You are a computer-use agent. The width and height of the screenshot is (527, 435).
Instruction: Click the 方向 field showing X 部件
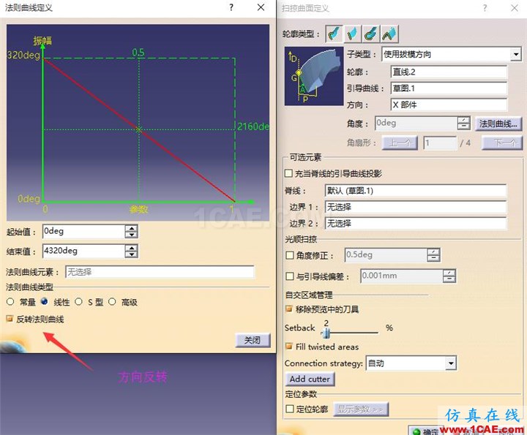tap(449, 105)
